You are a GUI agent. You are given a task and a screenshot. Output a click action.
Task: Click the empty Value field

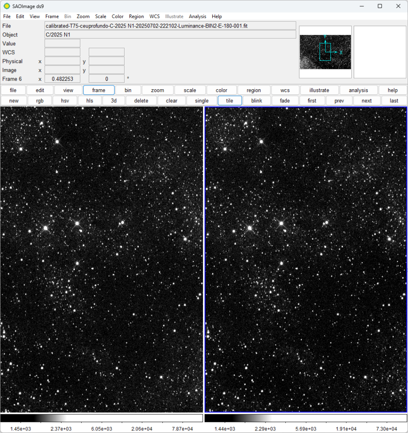(63, 44)
